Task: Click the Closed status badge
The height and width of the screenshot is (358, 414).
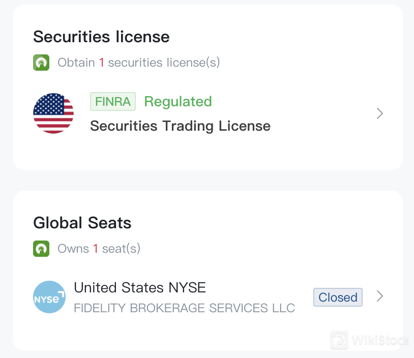Action: coord(338,297)
